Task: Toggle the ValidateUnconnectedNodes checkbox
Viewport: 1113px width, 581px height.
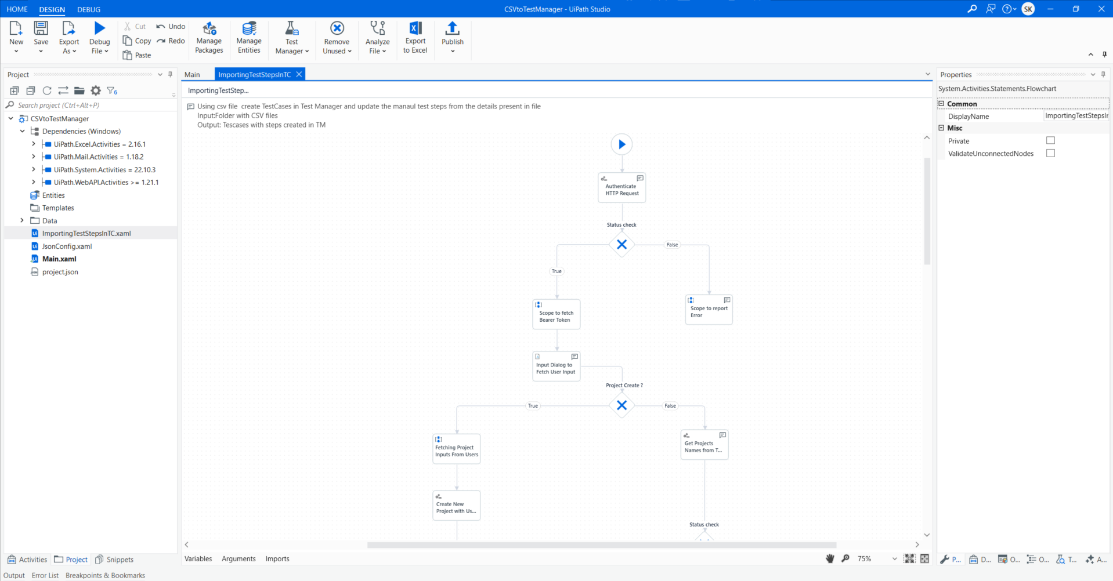Action: (x=1050, y=153)
